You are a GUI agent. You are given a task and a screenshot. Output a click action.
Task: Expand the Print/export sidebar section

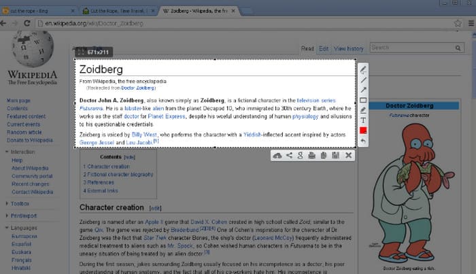(x=24, y=216)
